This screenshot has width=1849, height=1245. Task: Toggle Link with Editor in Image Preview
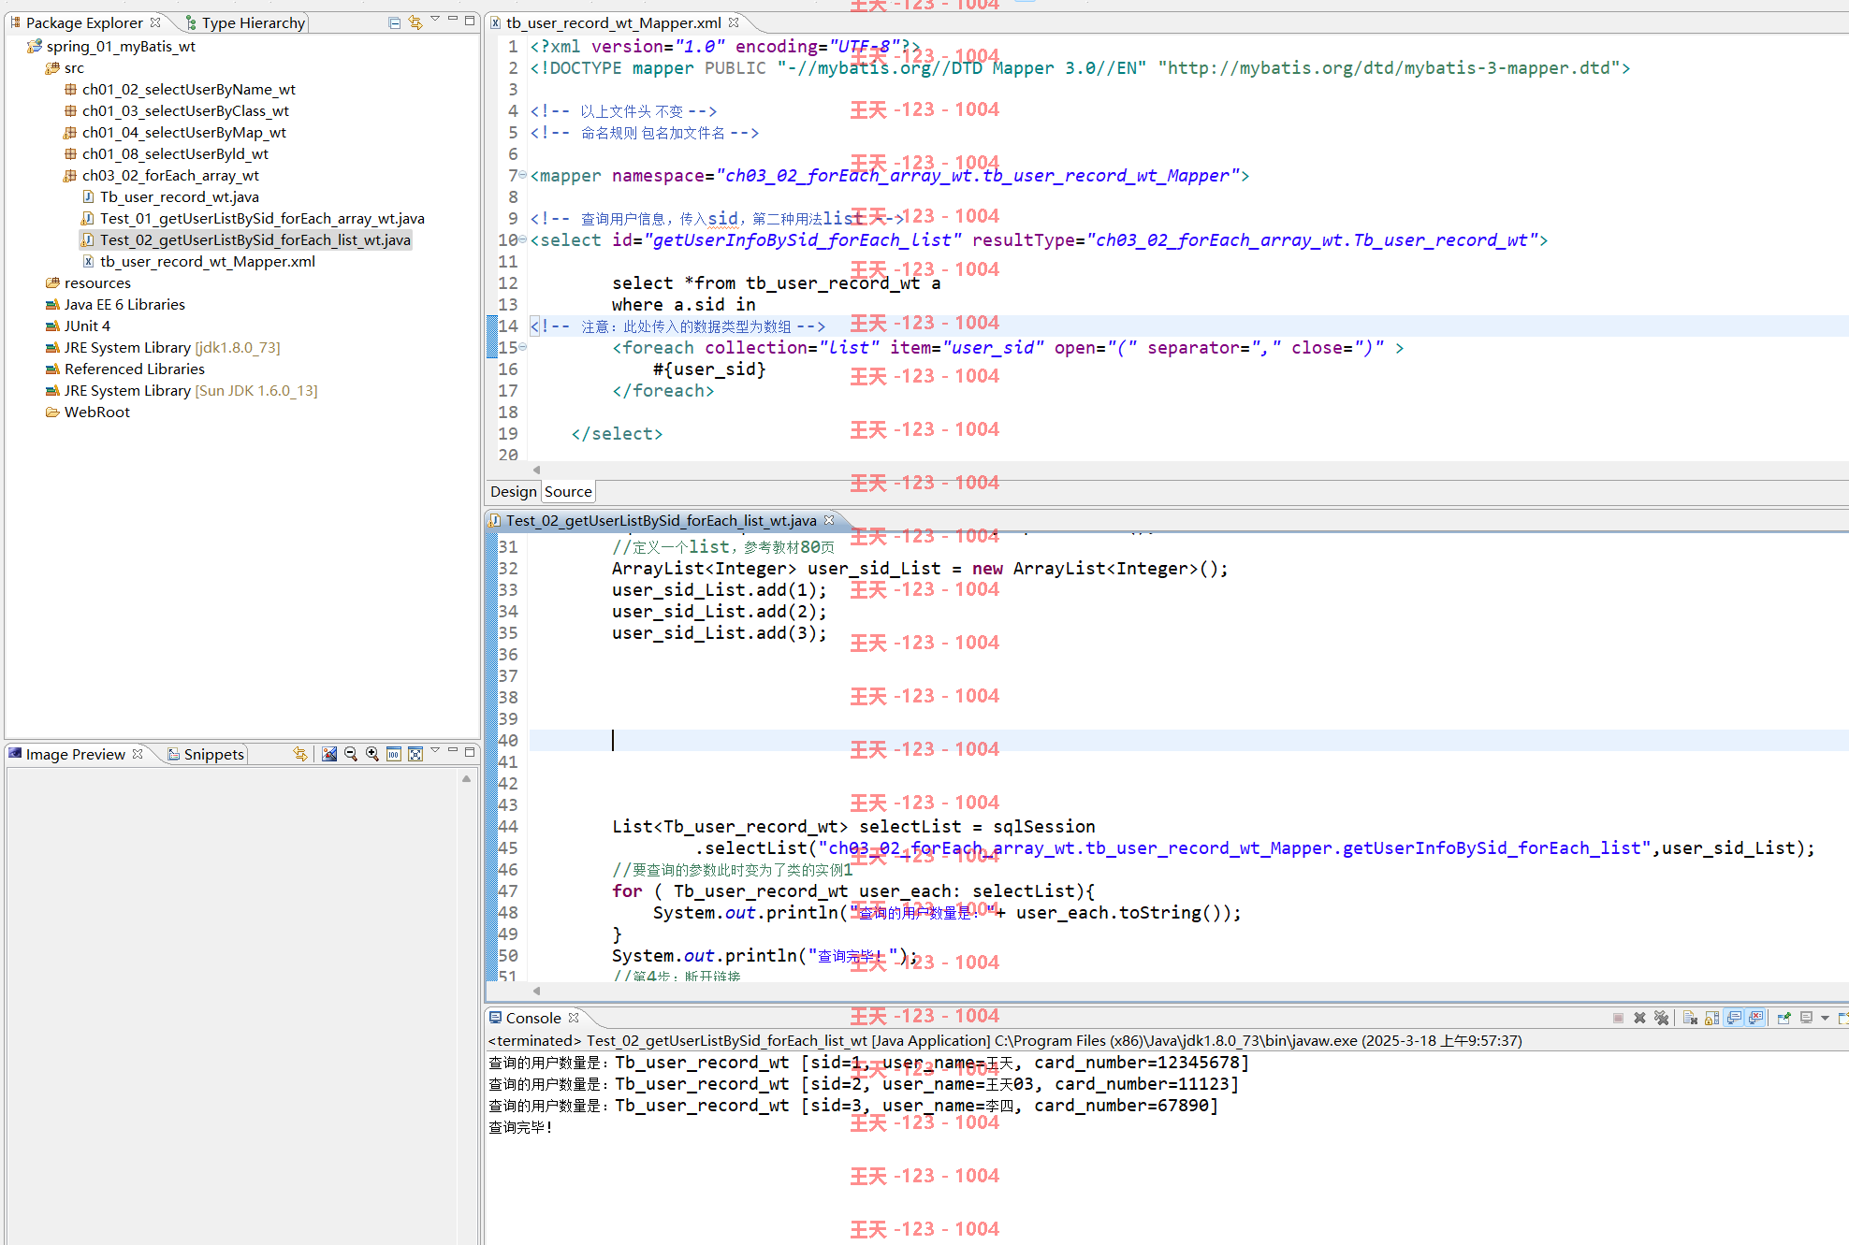(300, 753)
